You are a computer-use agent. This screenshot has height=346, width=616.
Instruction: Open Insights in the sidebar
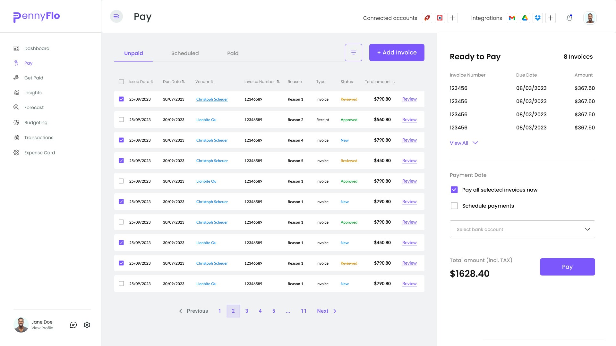(x=33, y=93)
